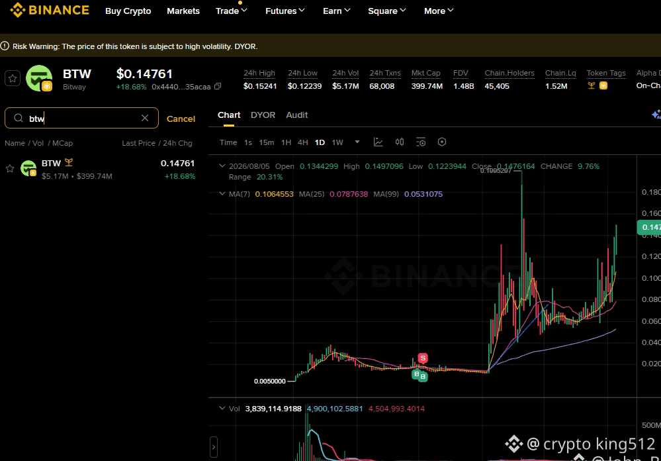Click the 24h Low label

pos(302,73)
